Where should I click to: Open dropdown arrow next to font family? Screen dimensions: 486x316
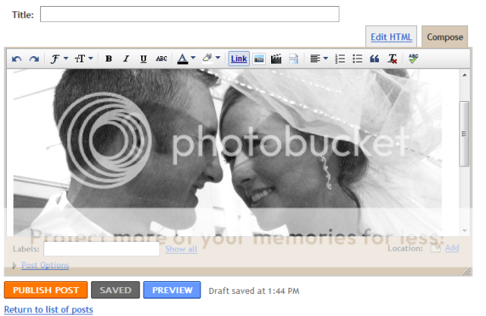[66, 58]
